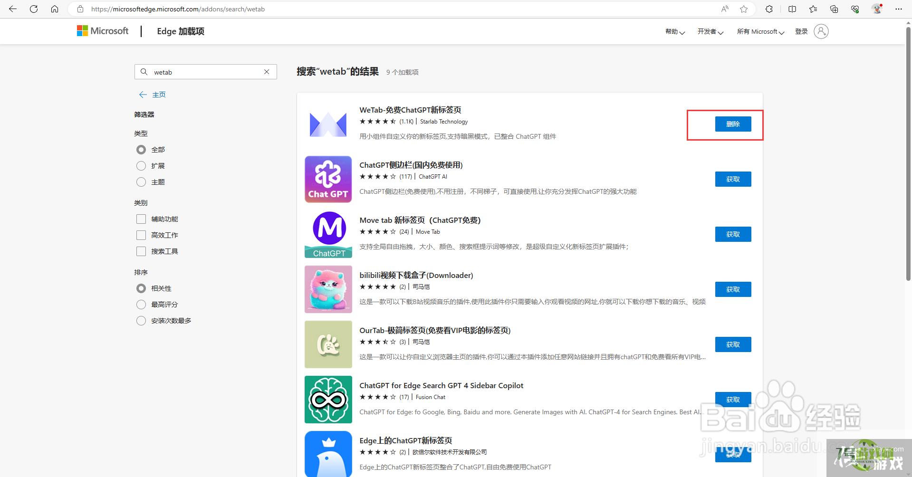This screenshot has height=477, width=912.
Task: Open the Edge上的ChatGPT bird icon
Action: (x=328, y=454)
